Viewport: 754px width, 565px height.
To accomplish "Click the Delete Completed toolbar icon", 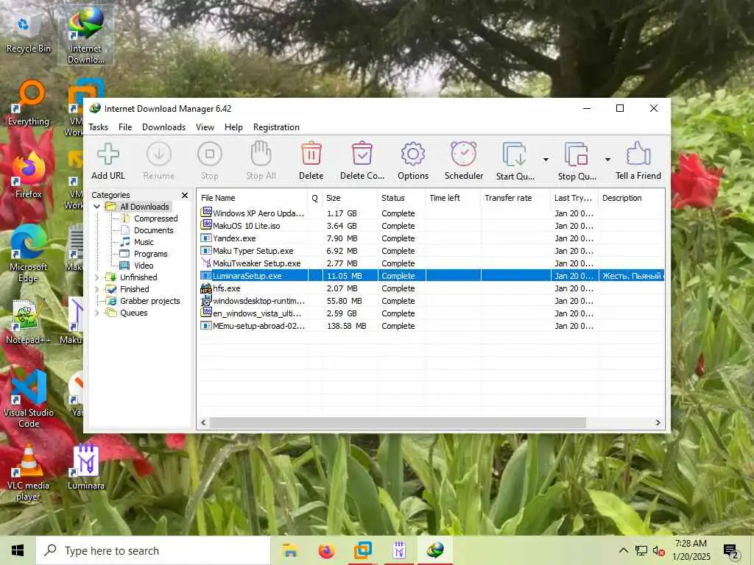I will point(362,154).
